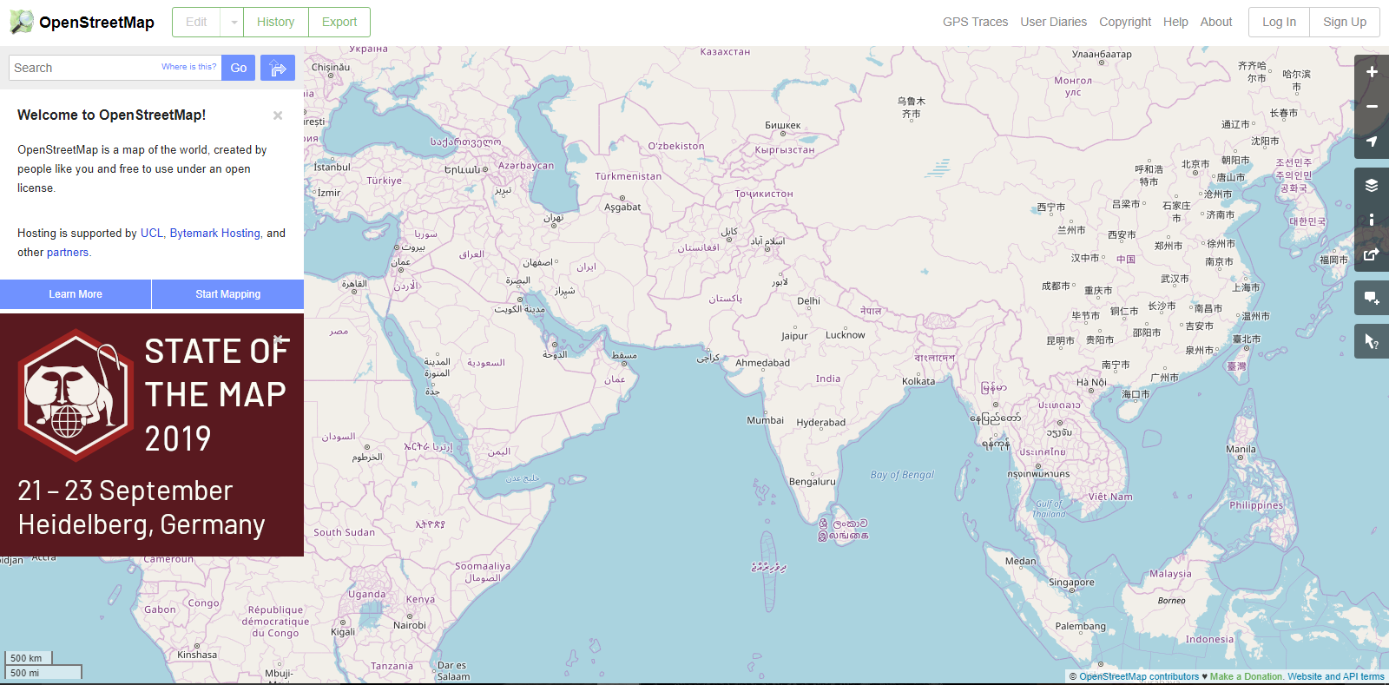1389x685 pixels.
Task: Click the Hà Nội label on the map
Action: [1091, 382]
